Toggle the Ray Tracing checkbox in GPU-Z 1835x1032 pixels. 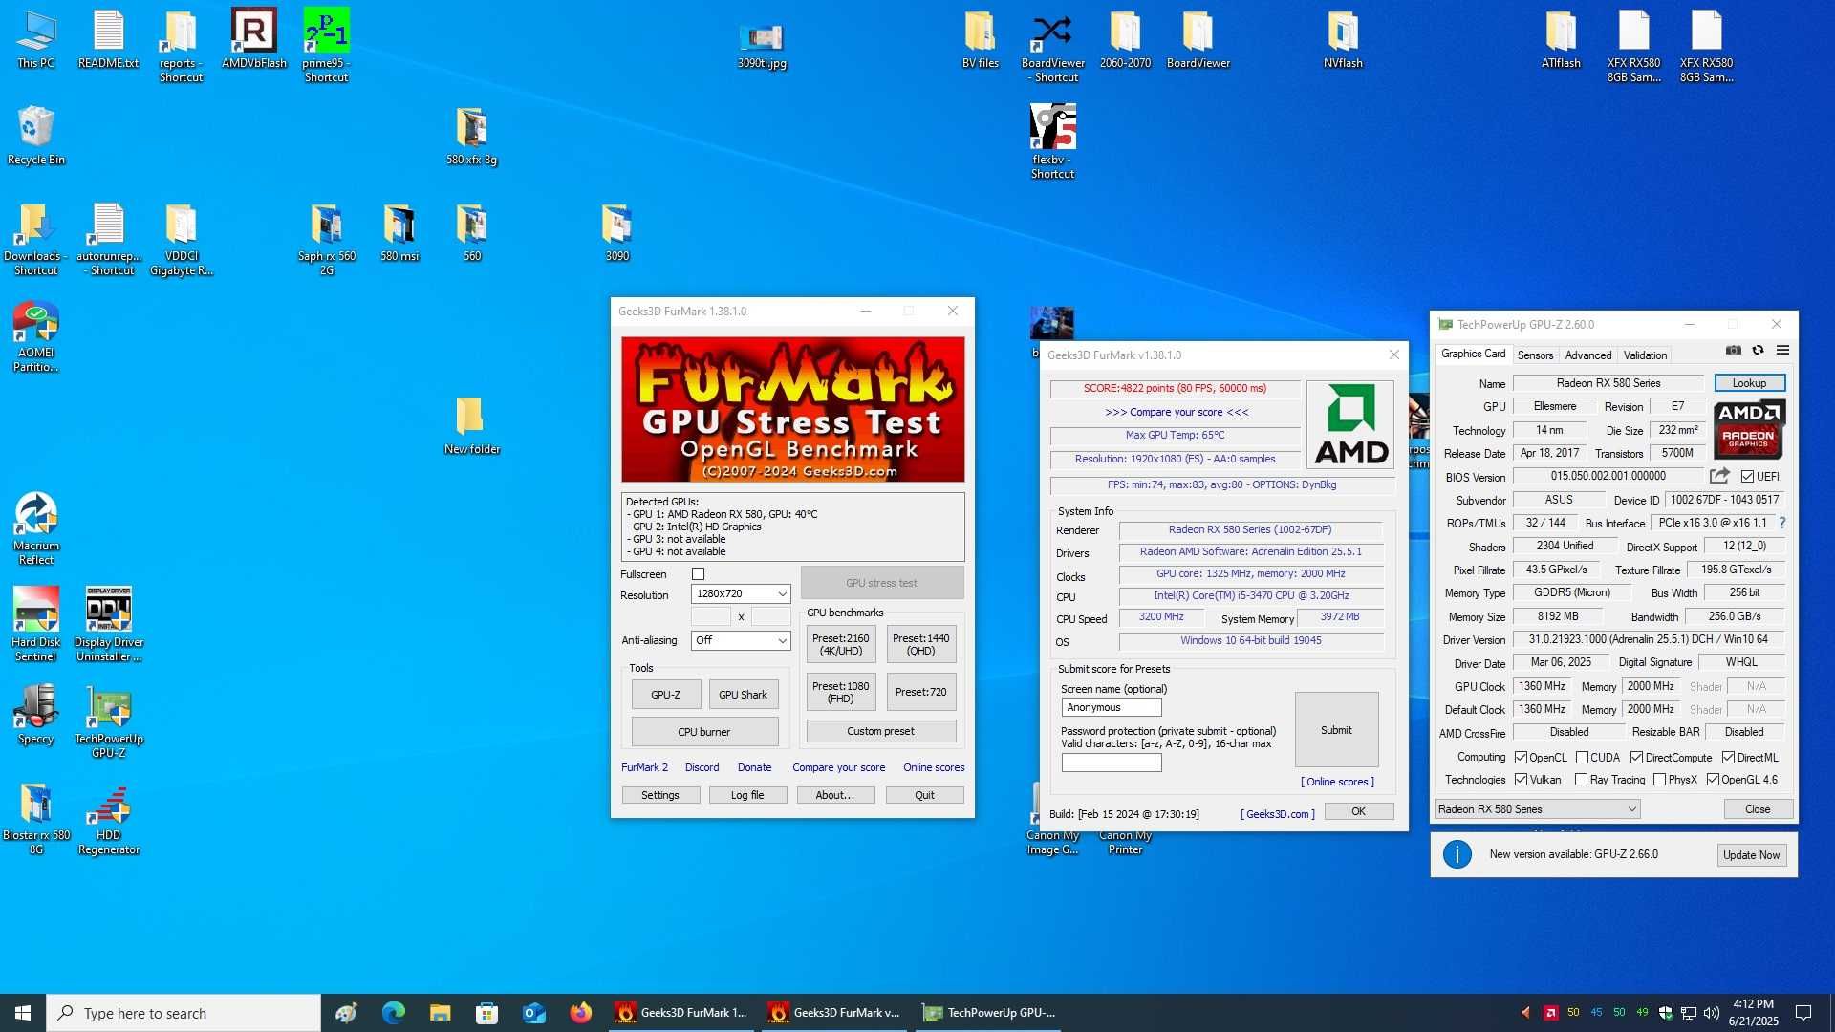click(1581, 780)
